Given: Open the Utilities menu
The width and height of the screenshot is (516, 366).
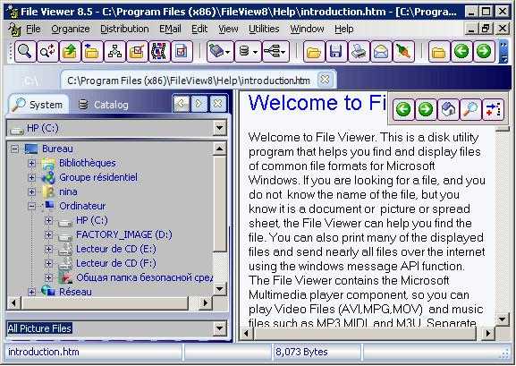Looking at the screenshot, I should click(264, 29).
